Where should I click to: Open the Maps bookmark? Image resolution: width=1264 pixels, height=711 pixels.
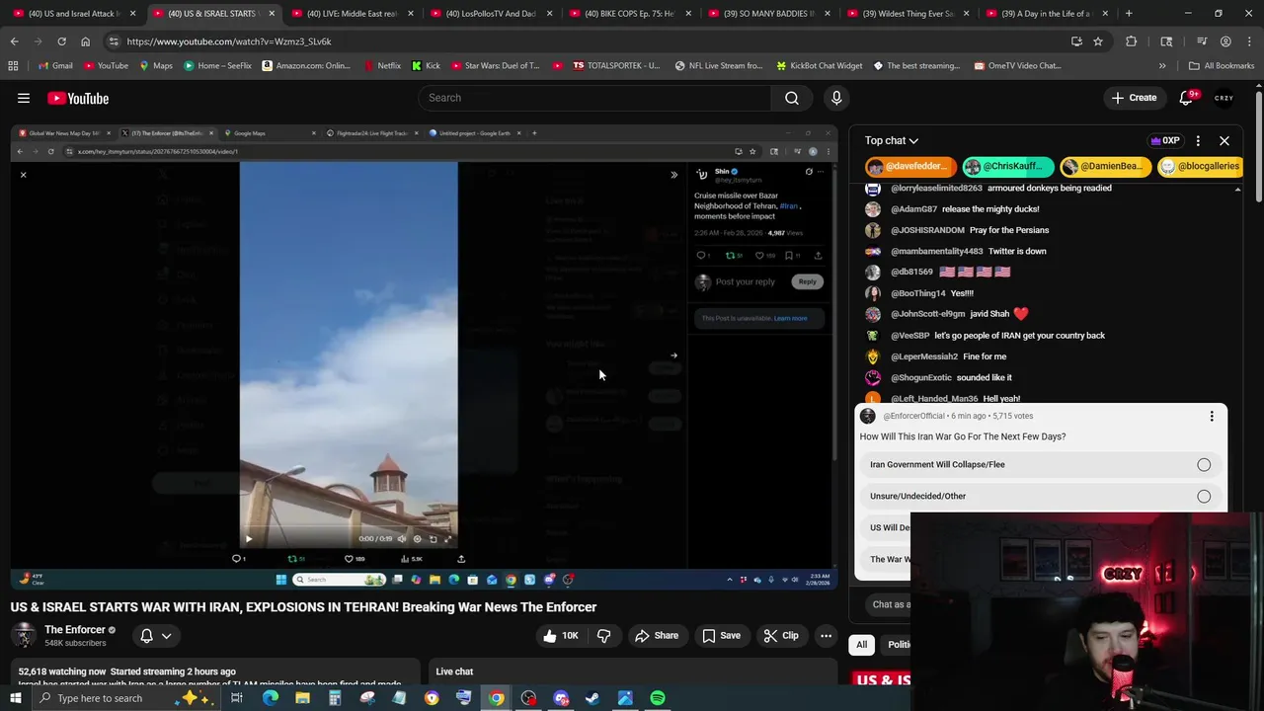pos(156,65)
